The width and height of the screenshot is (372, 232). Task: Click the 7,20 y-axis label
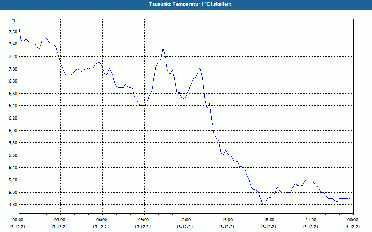13,56
